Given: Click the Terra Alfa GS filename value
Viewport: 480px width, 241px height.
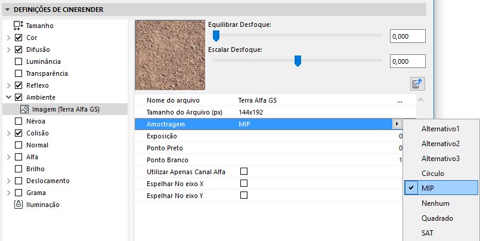Looking at the screenshot, I should [x=258, y=100].
